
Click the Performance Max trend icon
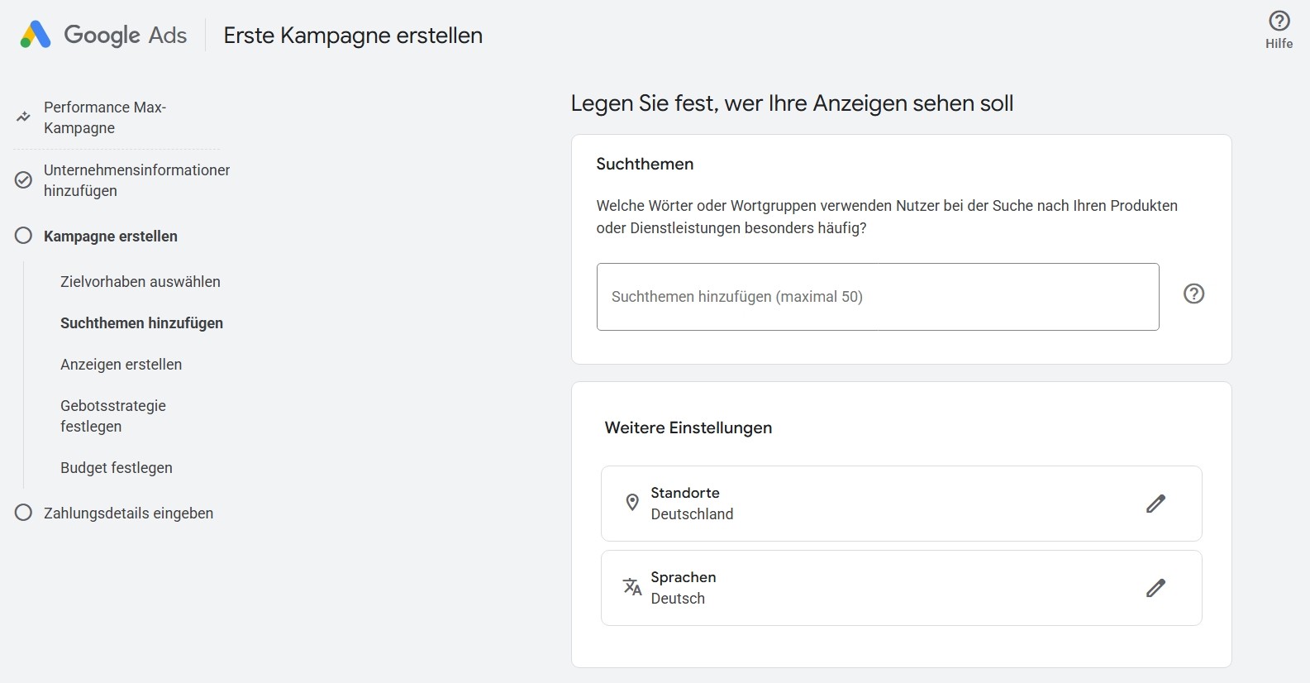[x=23, y=117]
